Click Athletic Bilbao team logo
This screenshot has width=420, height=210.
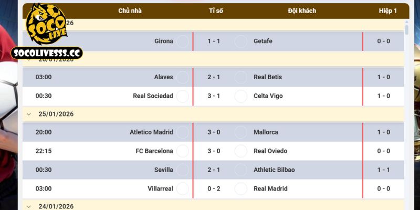241,170
